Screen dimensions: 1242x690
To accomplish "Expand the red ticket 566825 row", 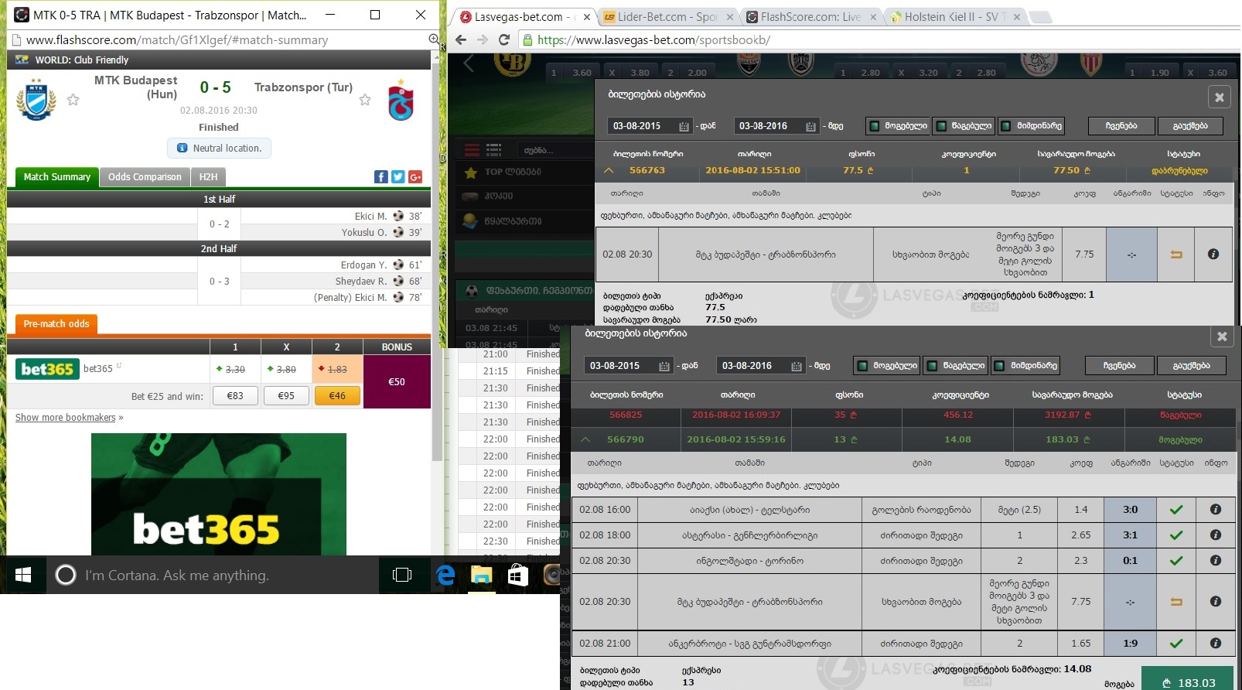I will click(x=902, y=415).
